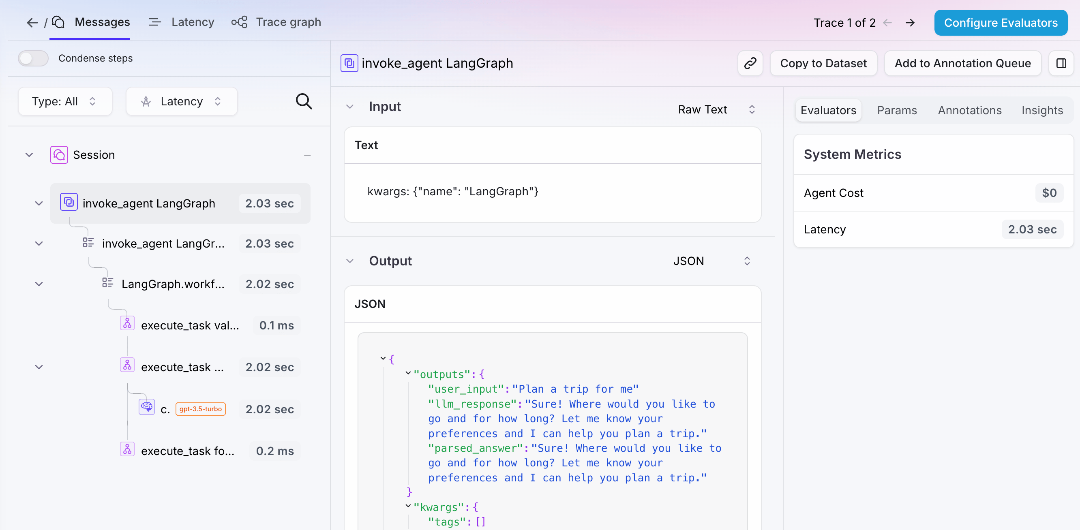Collapse root JSON brace

tap(383, 358)
